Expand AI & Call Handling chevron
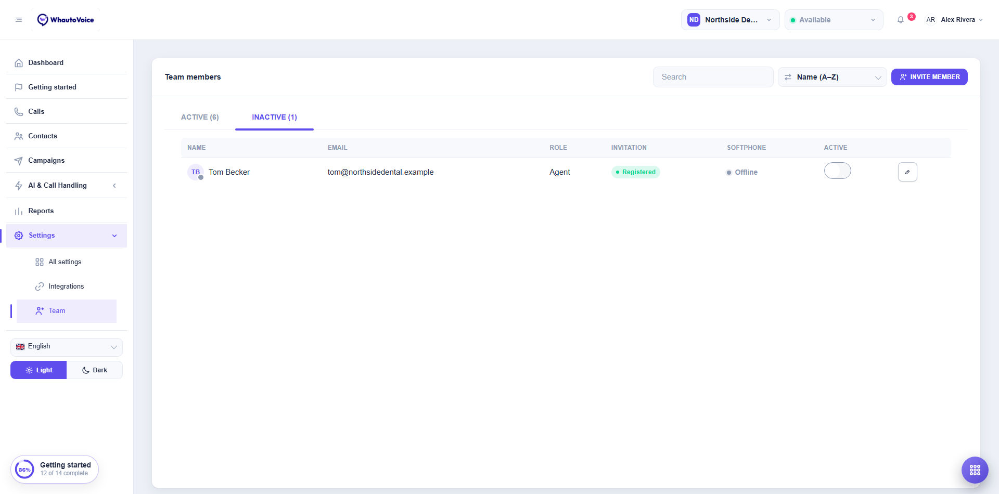This screenshot has height=494, width=999. click(114, 186)
